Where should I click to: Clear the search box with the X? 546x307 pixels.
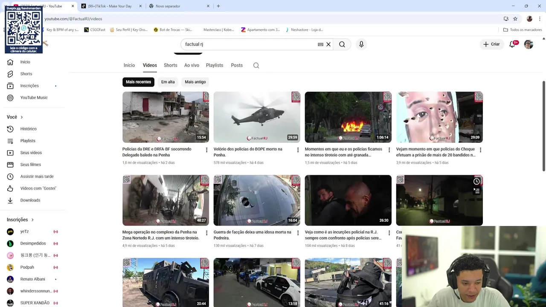click(328, 44)
